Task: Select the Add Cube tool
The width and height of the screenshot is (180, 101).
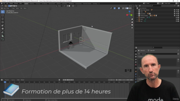Action: [x=3, y=40]
